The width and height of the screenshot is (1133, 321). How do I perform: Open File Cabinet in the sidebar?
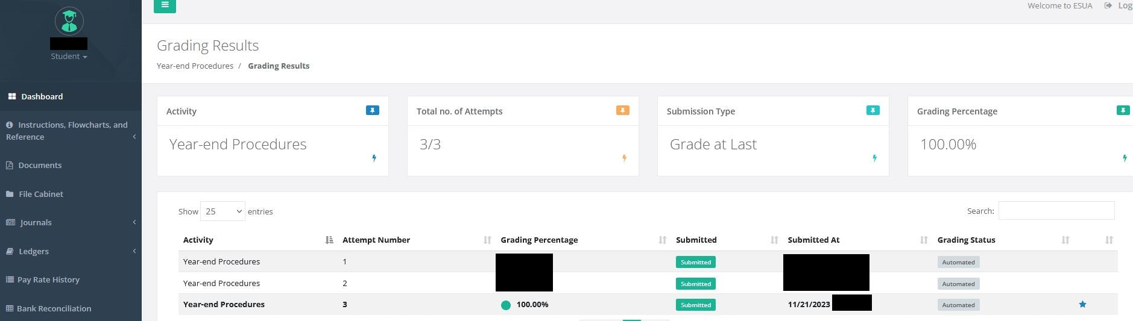coord(40,194)
